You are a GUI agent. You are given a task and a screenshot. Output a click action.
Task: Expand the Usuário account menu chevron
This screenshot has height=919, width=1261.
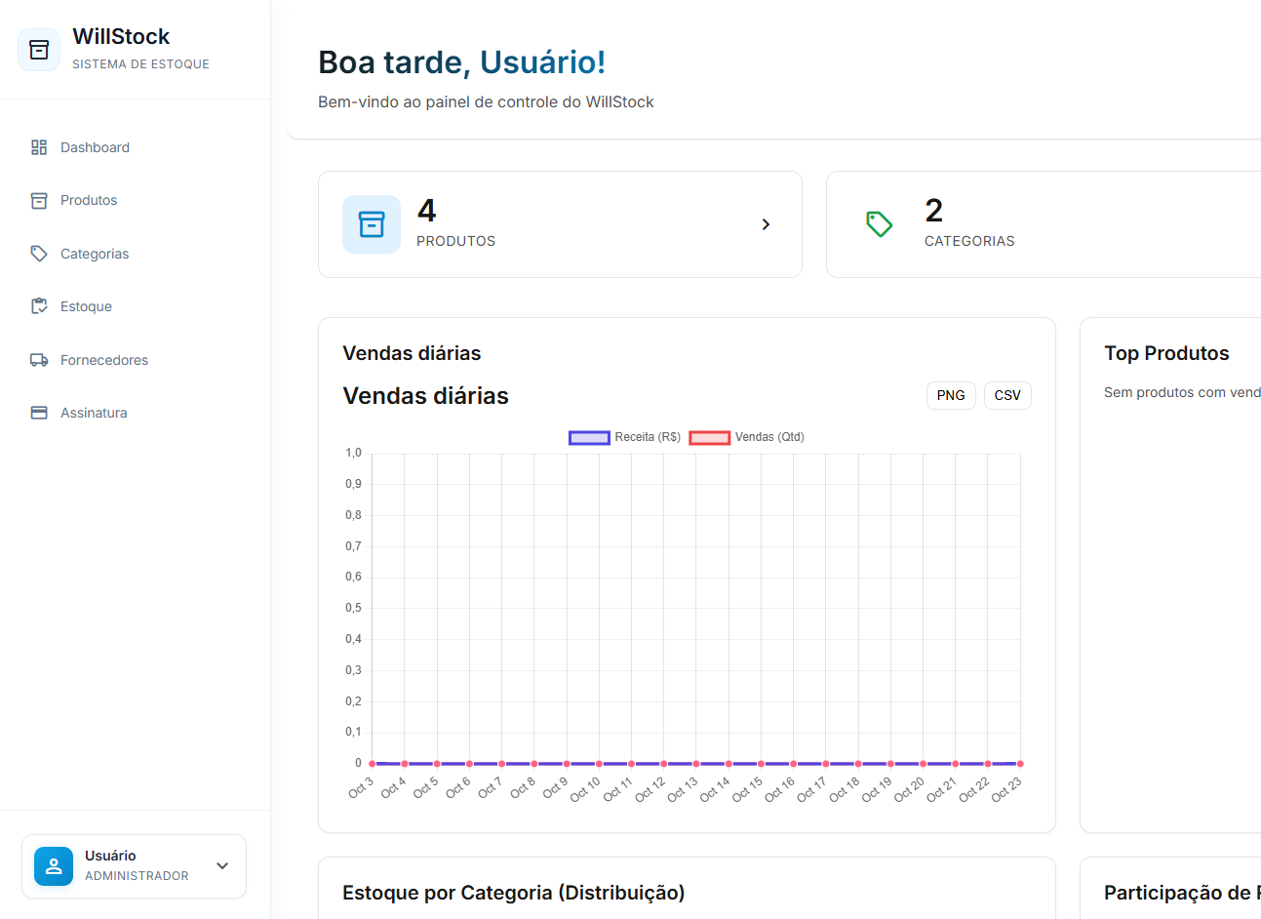(x=222, y=866)
